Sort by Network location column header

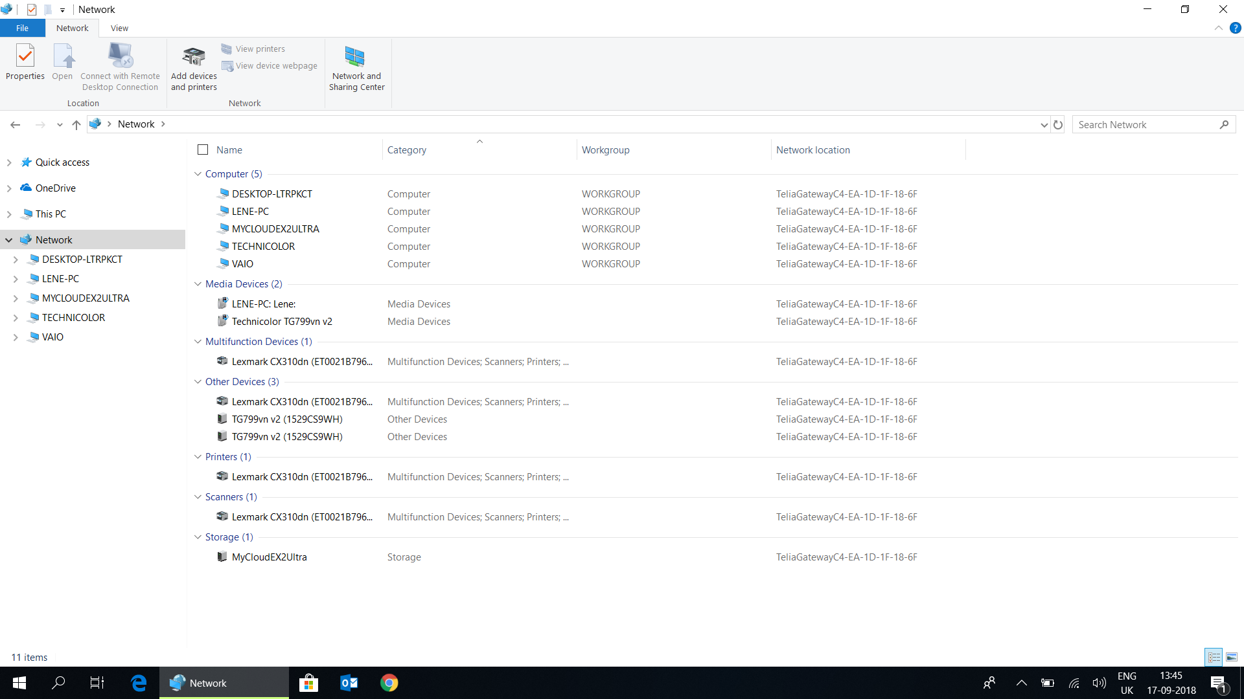[x=868, y=150]
